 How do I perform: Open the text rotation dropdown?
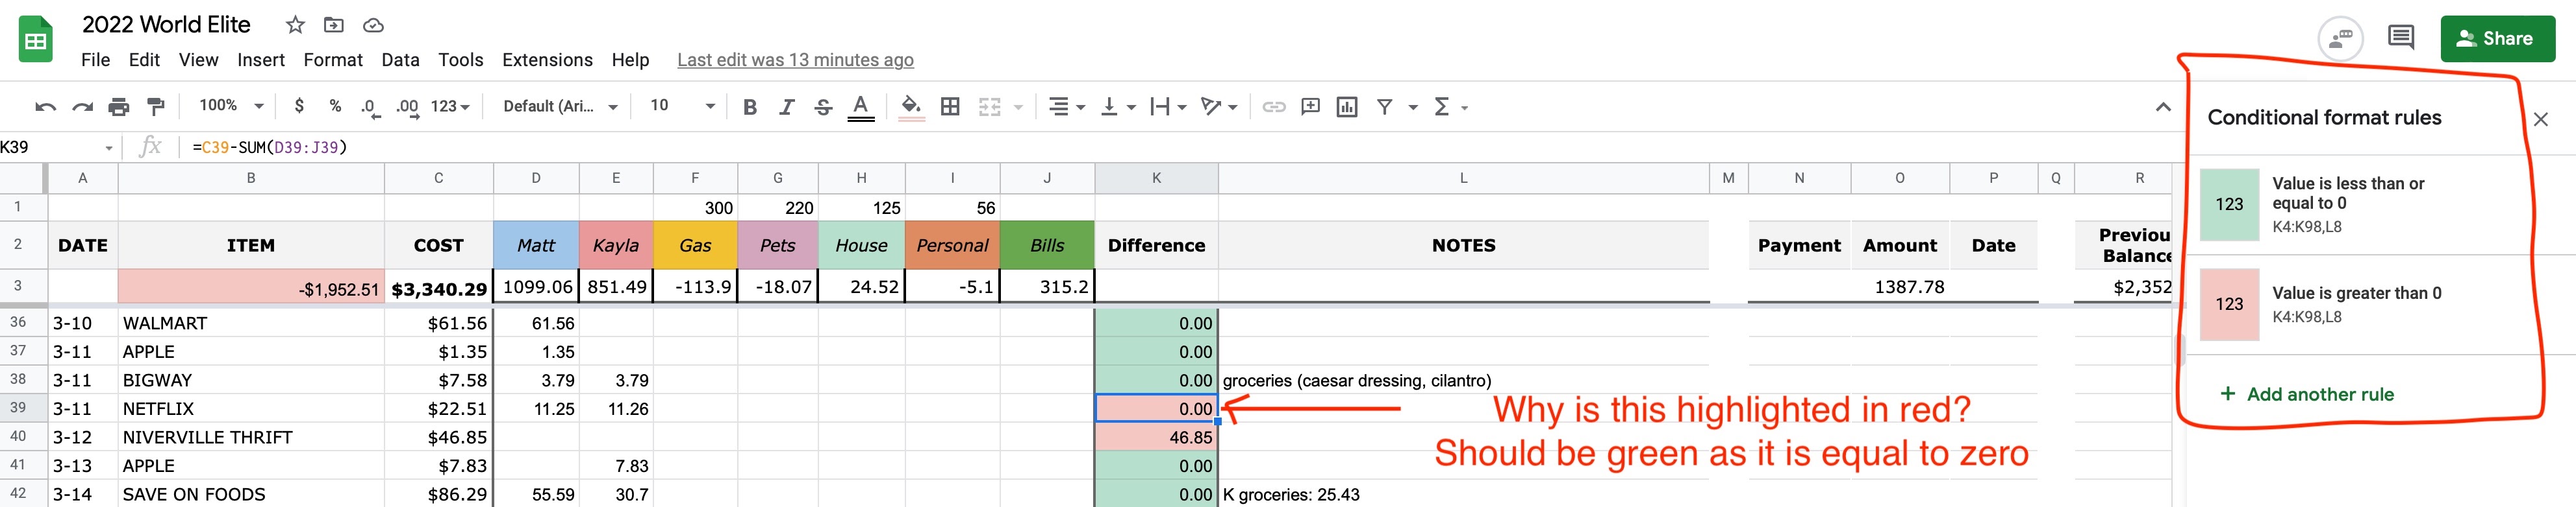click(x=1219, y=107)
